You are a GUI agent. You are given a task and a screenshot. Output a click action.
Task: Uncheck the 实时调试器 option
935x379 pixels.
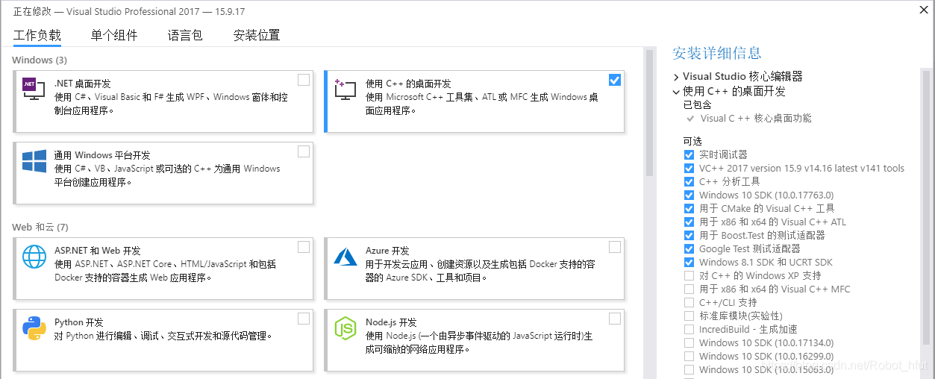click(x=689, y=154)
